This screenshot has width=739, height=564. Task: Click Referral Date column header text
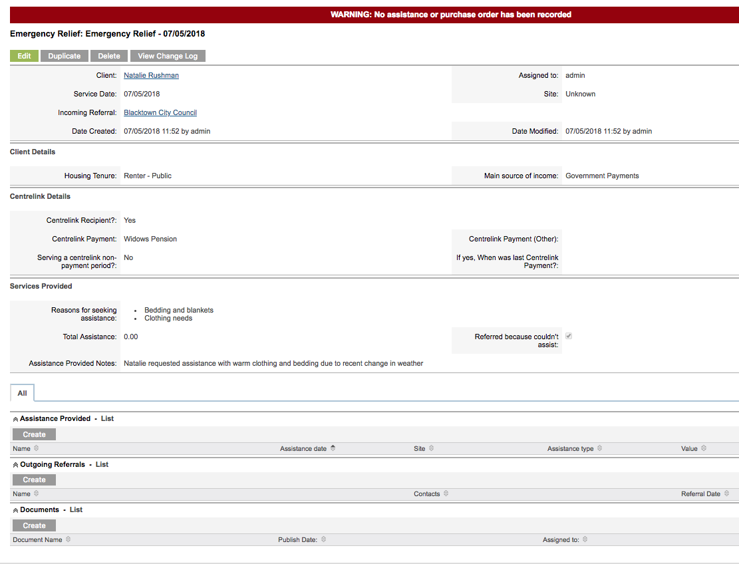[x=700, y=493]
